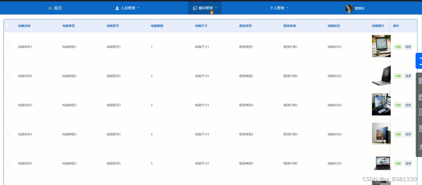The image size is (422, 185).
Task: Select the cell 电脑状态4
Action: coord(335,134)
